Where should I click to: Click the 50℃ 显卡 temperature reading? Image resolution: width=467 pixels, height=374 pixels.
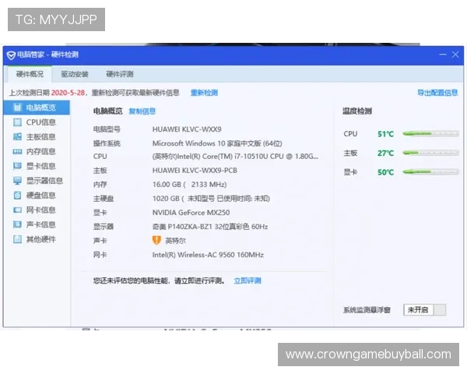point(386,172)
